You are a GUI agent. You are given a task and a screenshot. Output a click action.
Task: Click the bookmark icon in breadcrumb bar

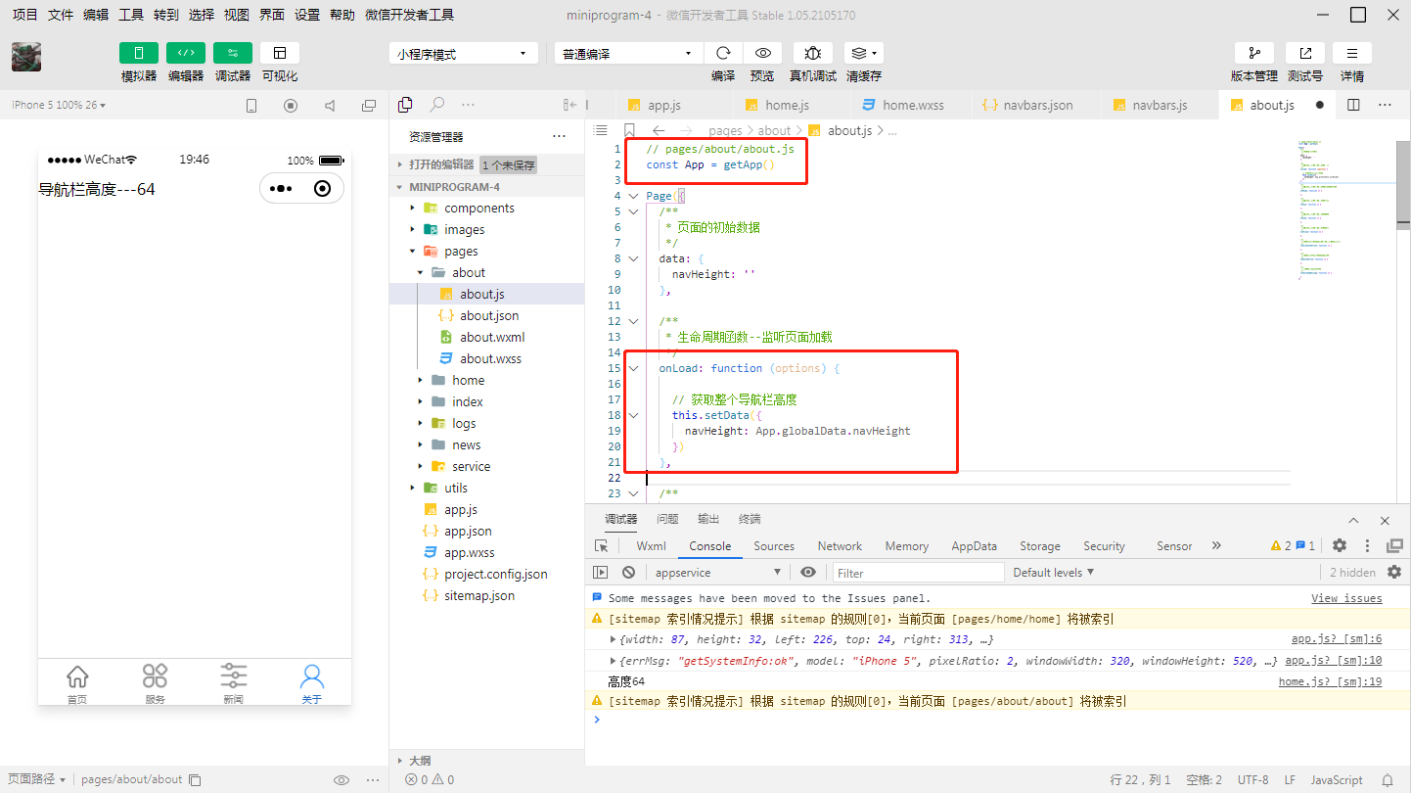[629, 130]
